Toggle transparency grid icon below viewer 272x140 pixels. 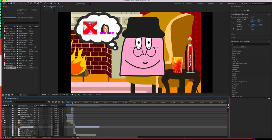[x=67, y=95]
